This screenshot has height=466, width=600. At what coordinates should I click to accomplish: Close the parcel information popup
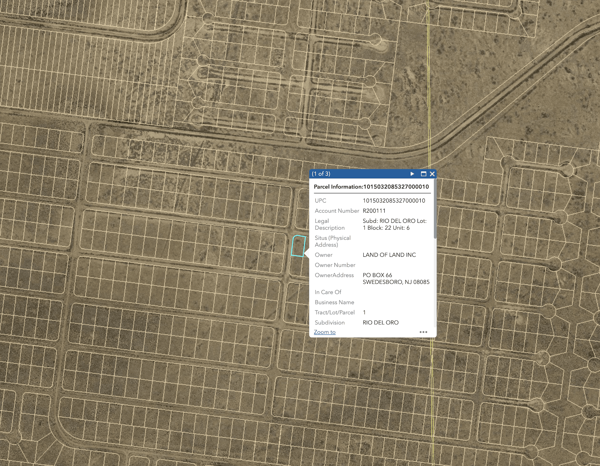tap(432, 174)
